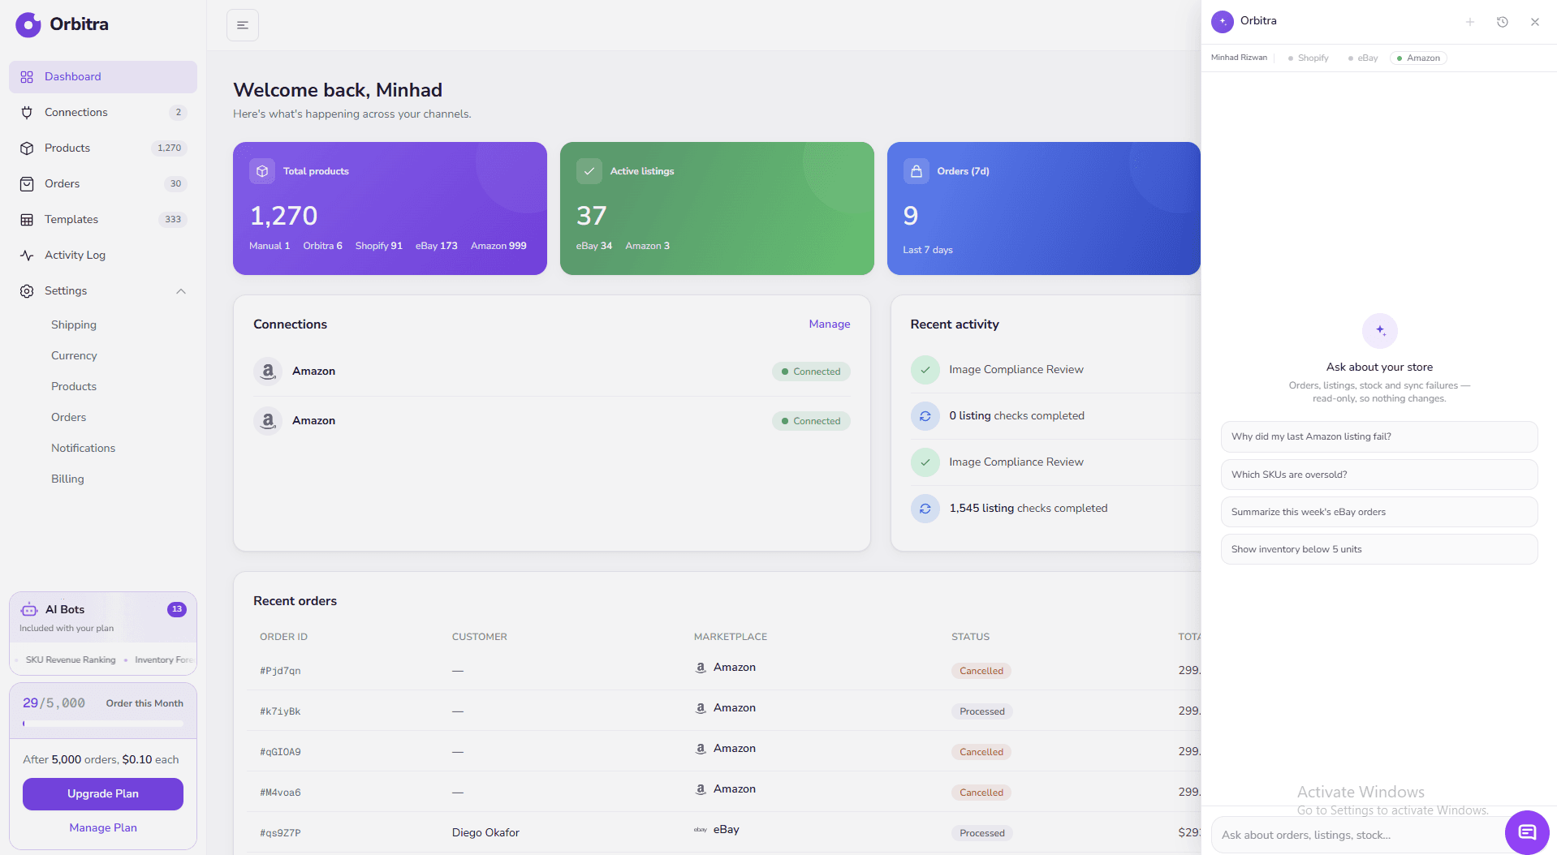The height and width of the screenshot is (855, 1557).
Task: Select order #k7iyBk
Action: pyautogui.click(x=280, y=711)
